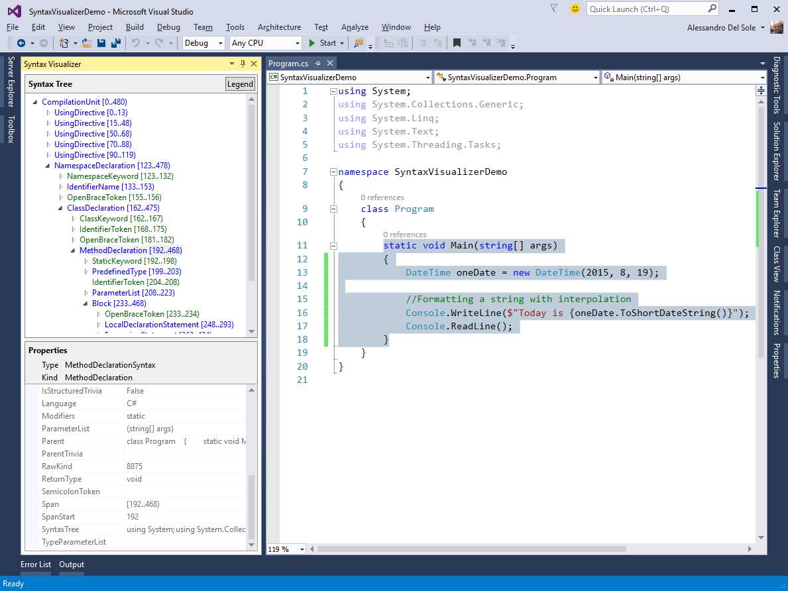Switch to the Output tab
Viewport: 788px width, 591px height.
tap(71, 564)
